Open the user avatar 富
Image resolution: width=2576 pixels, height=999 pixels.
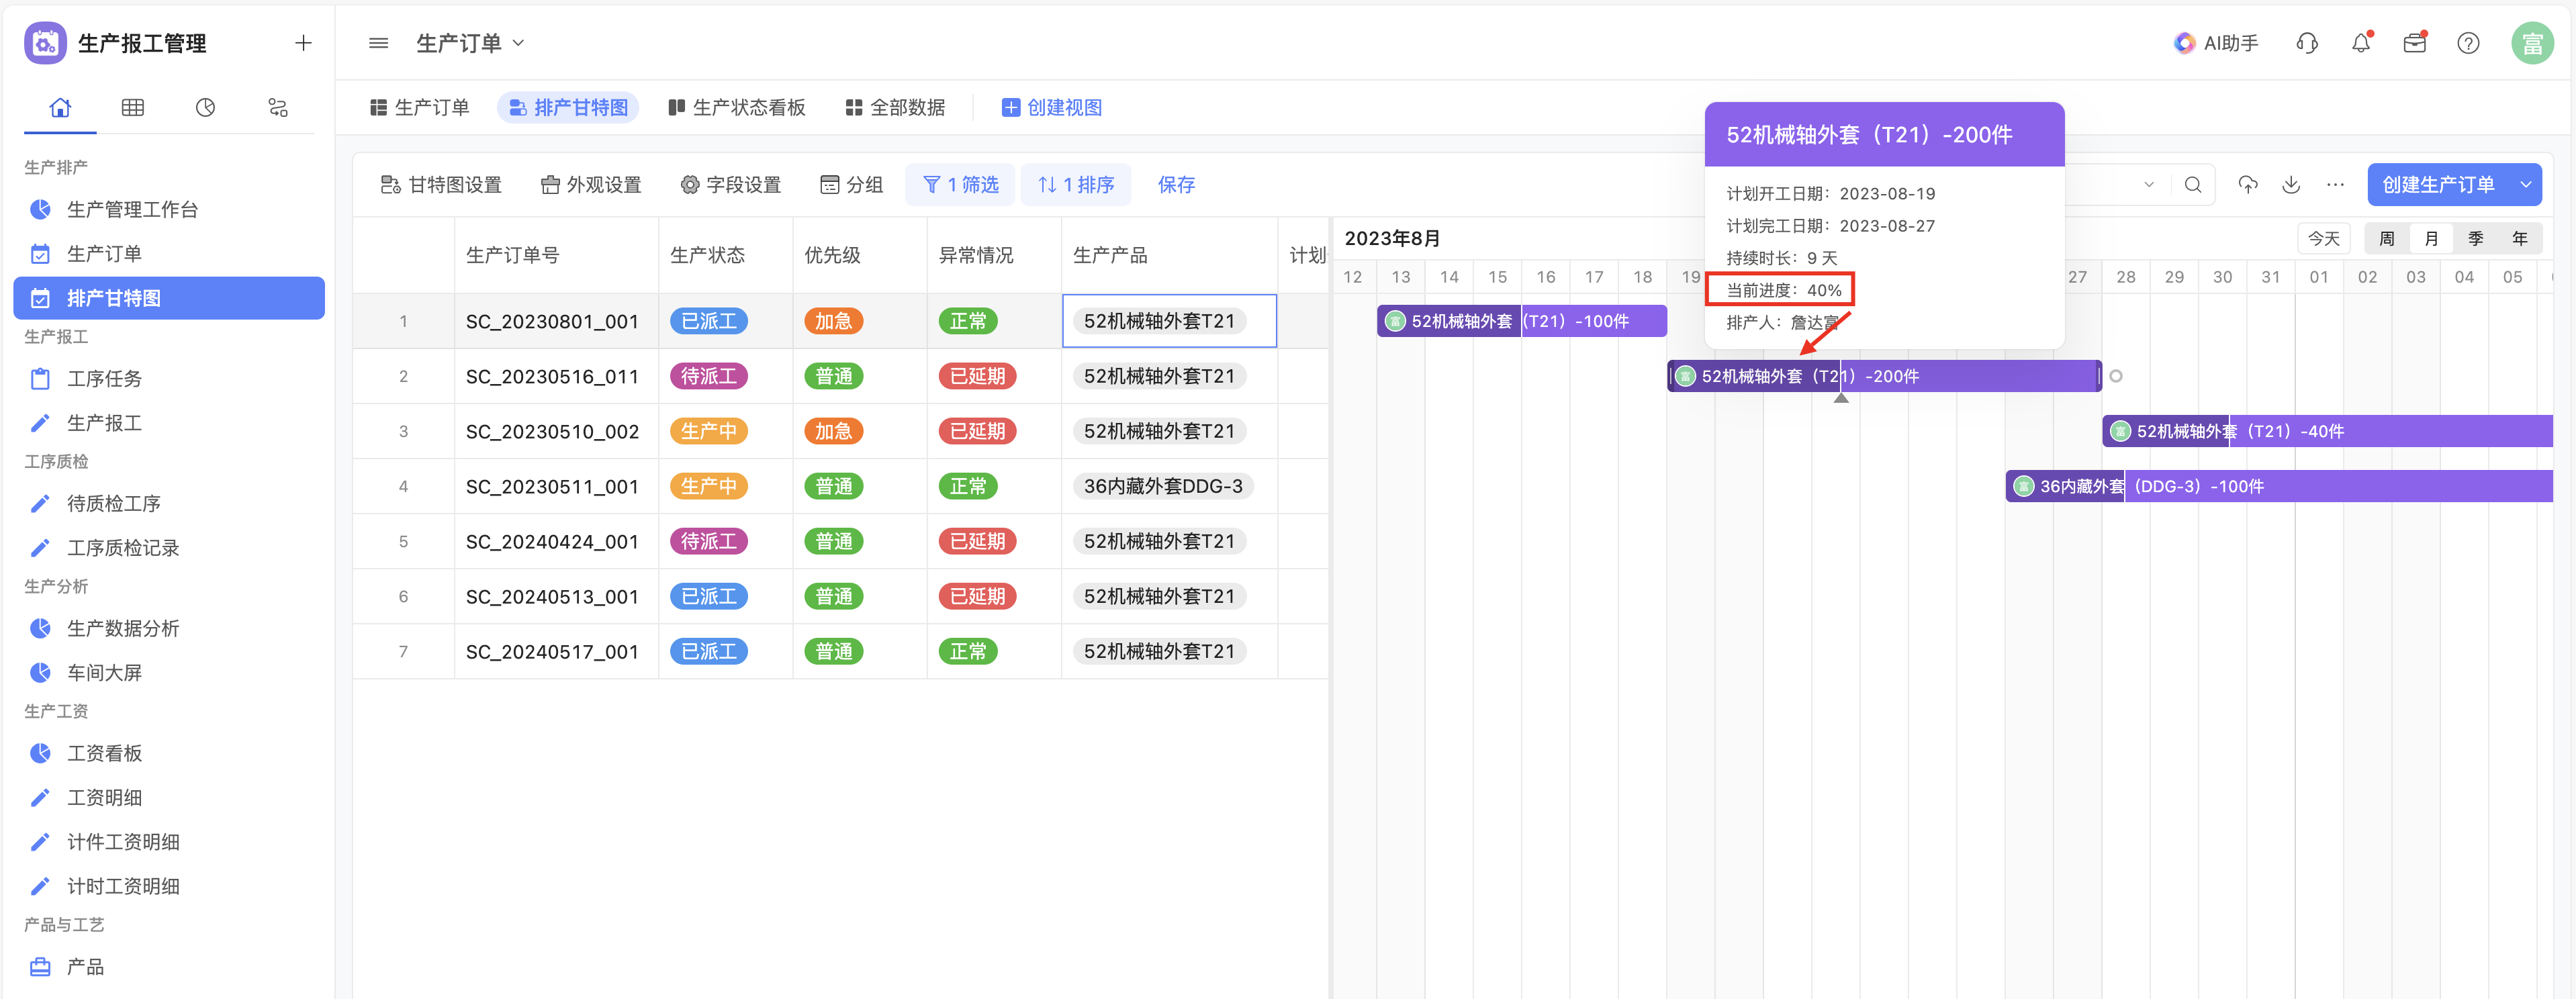click(2532, 43)
